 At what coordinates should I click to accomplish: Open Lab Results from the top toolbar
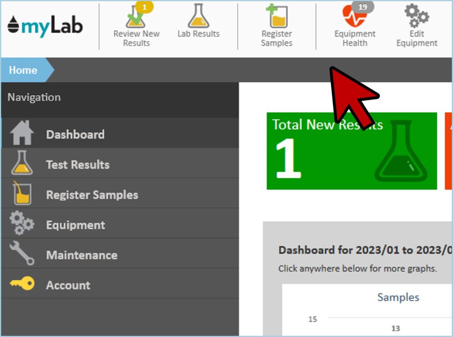pos(198,18)
